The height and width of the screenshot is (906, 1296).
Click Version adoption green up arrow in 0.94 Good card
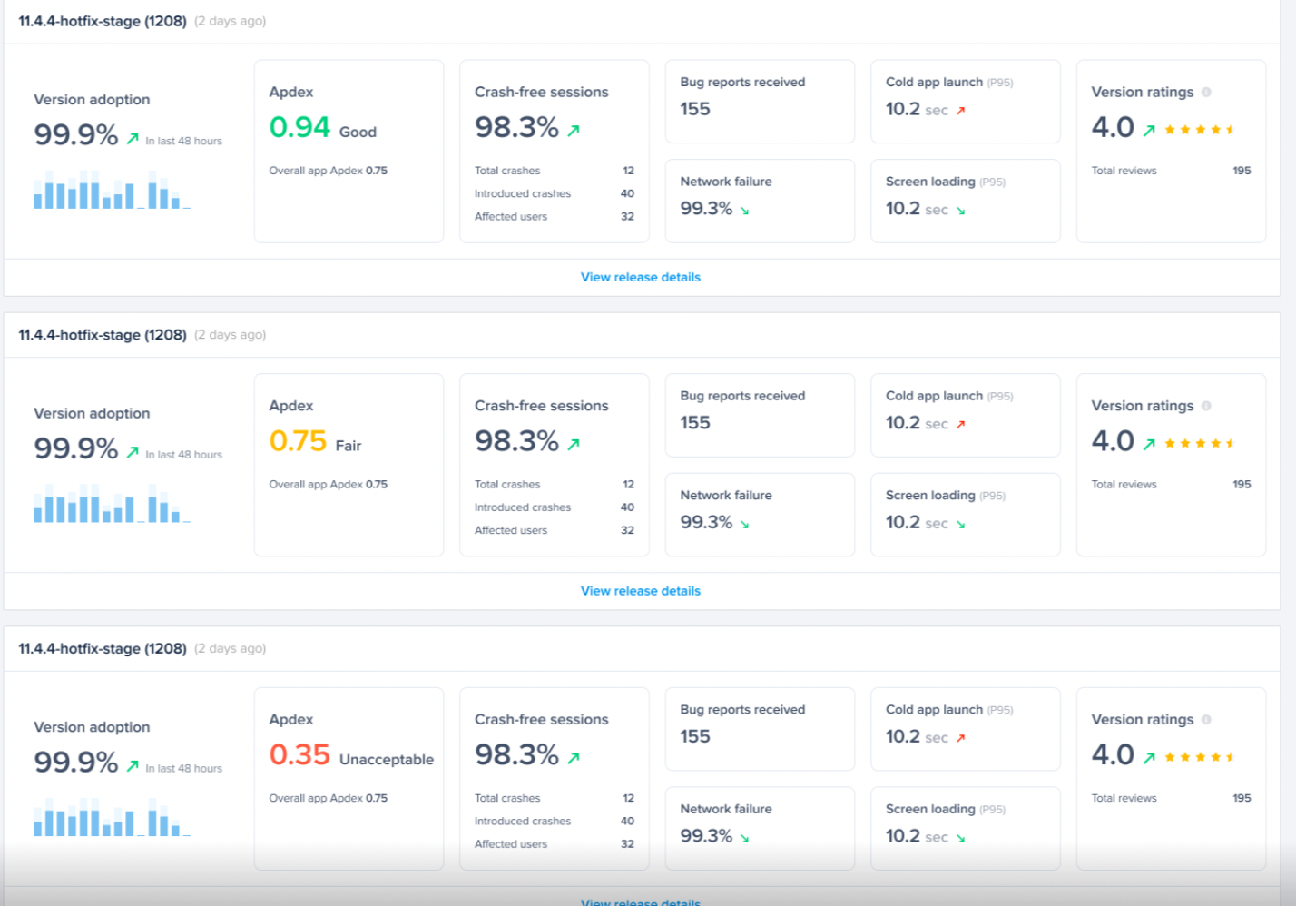(133, 138)
